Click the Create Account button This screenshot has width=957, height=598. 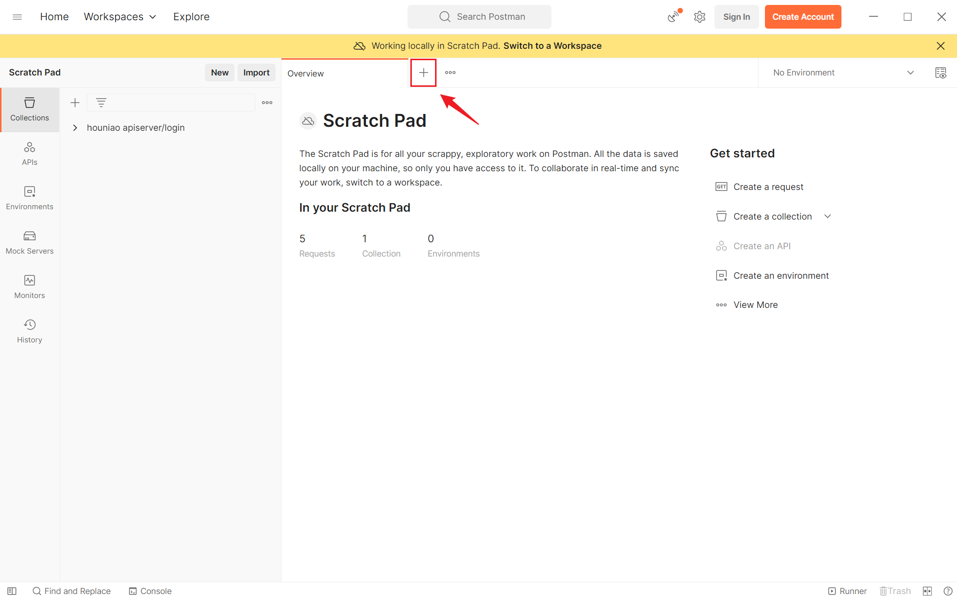[803, 17]
